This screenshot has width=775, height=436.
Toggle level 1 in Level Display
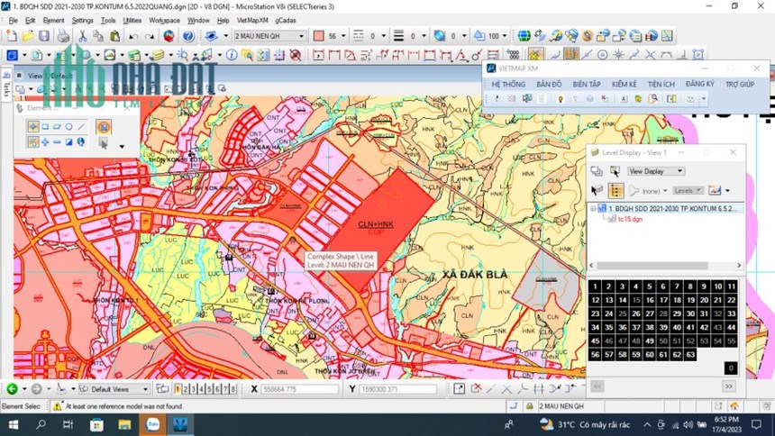(595, 286)
